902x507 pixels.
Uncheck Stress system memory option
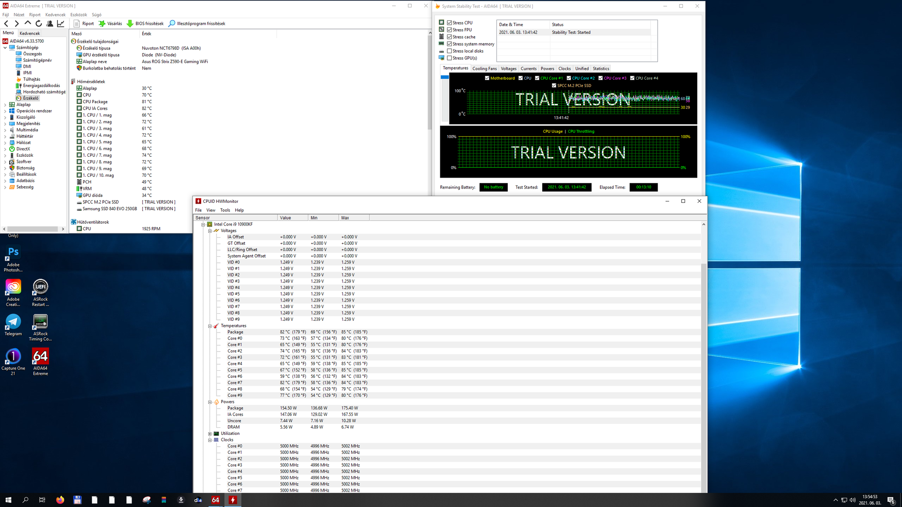tap(449, 44)
